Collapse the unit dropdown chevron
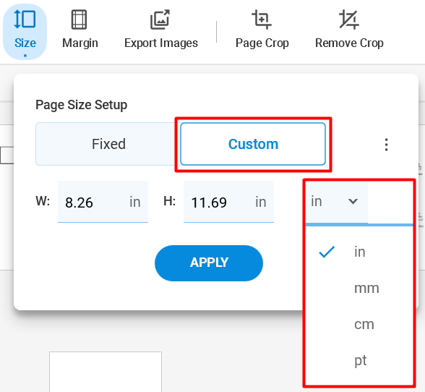The height and width of the screenshot is (392, 425). click(x=353, y=201)
